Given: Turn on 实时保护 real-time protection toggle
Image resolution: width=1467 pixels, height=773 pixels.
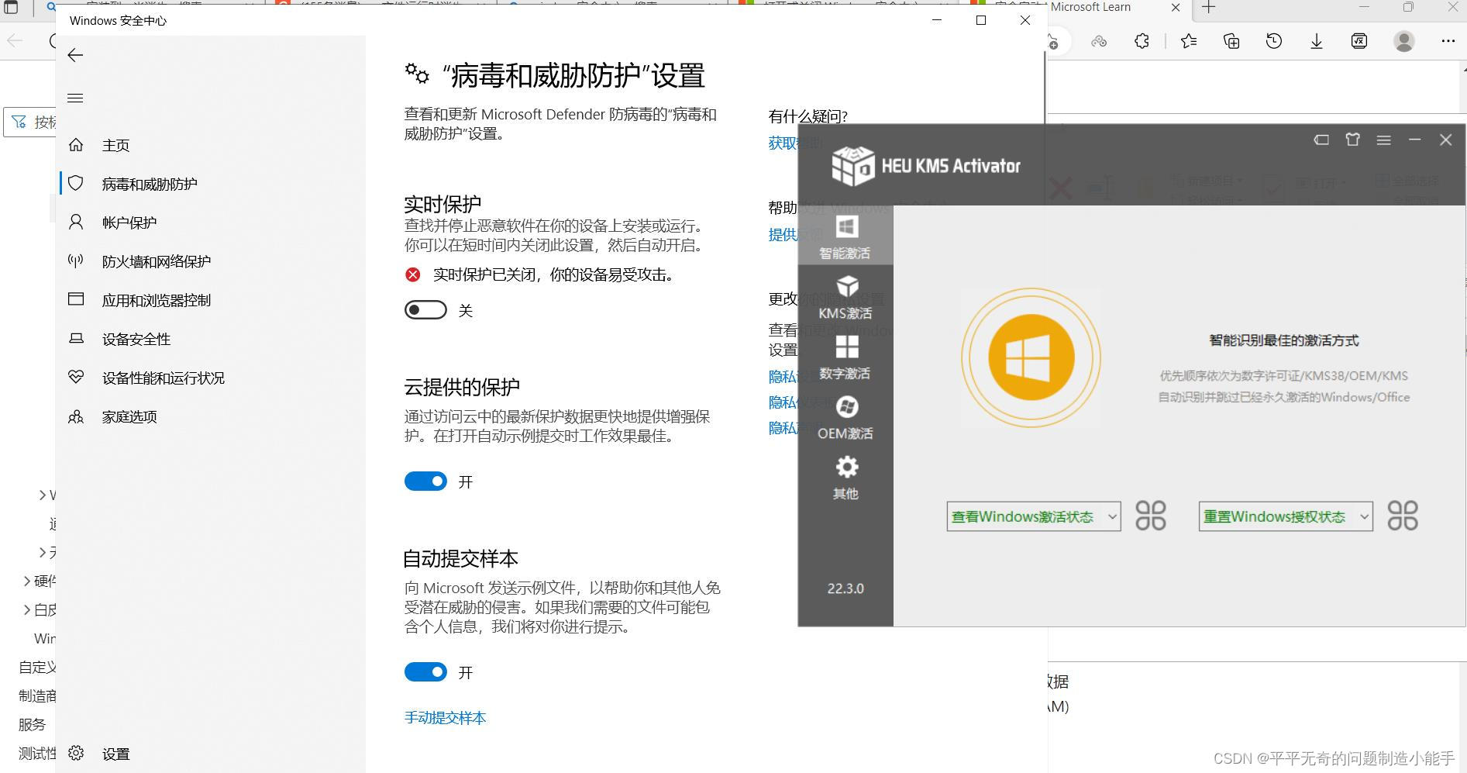Looking at the screenshot, I should point(425,310).
